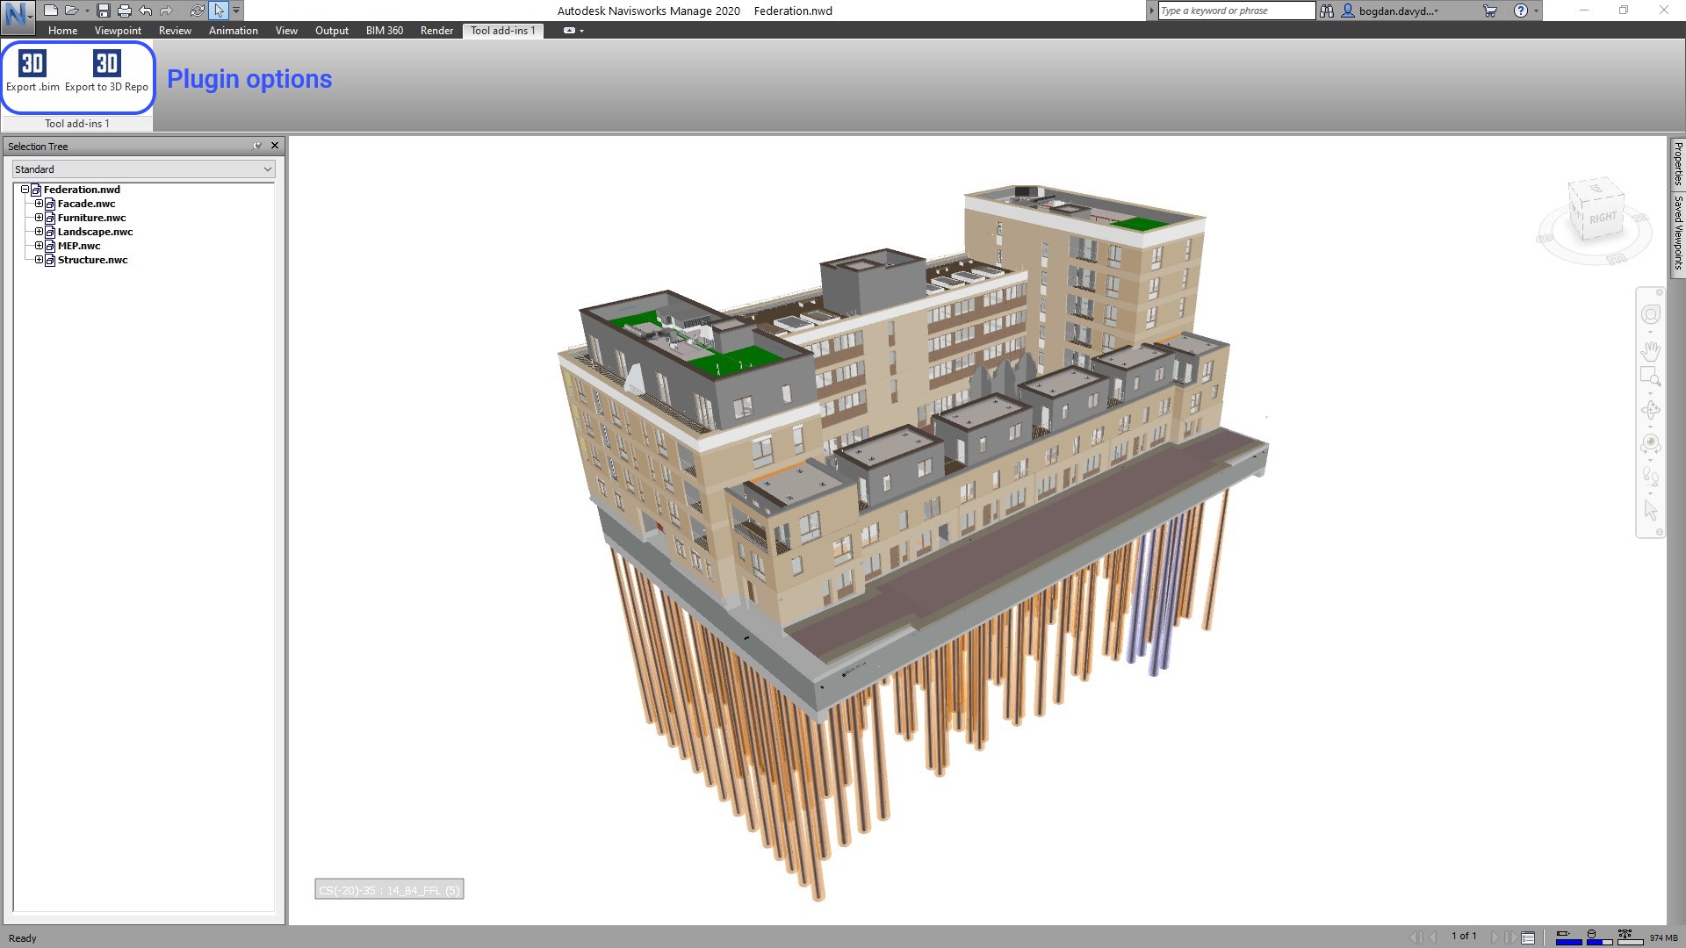Select the Walk footsteps tool
1686x948 pixels.
(1650, 477)
